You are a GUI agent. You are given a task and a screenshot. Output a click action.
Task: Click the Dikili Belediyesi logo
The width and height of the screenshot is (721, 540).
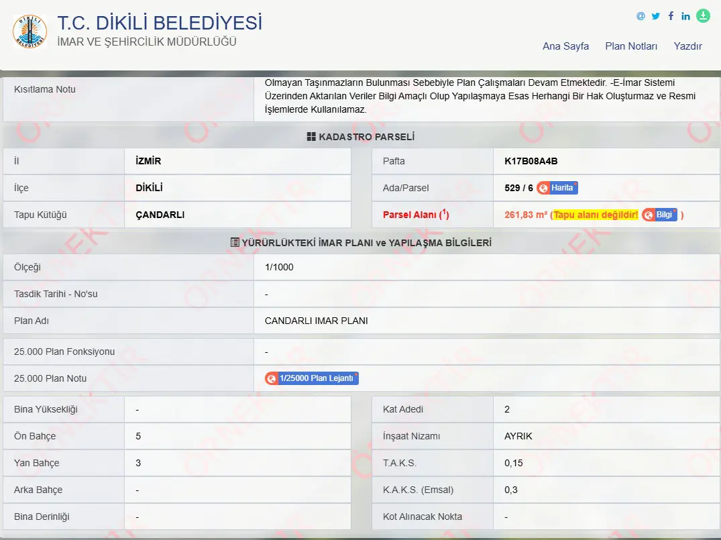coord(30,32)
